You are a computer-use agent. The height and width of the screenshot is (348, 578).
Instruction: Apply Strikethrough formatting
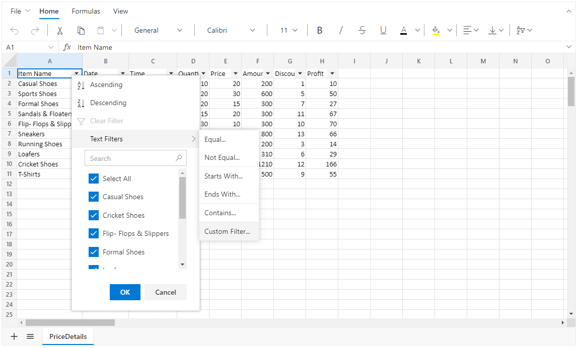(x=362, y=31)
